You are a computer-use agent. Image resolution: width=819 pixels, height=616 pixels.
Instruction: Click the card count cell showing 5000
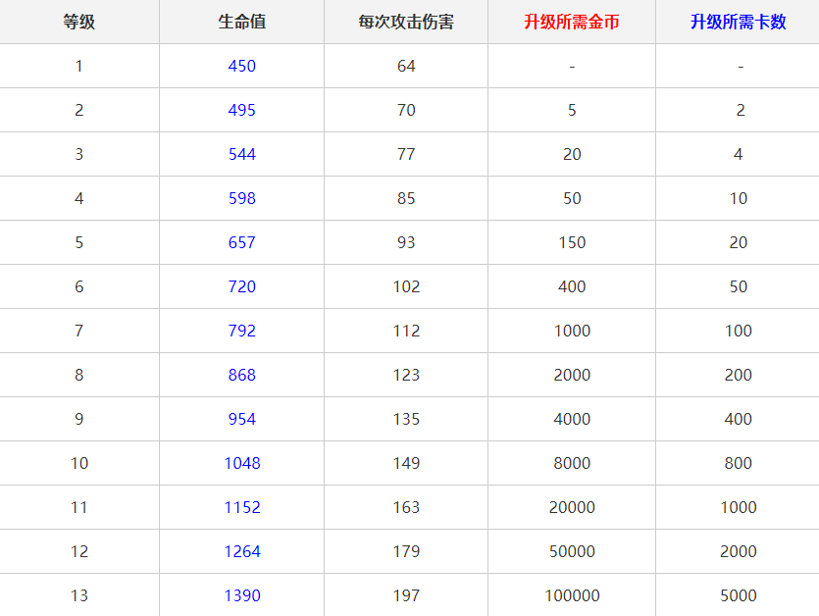(738, 595)
